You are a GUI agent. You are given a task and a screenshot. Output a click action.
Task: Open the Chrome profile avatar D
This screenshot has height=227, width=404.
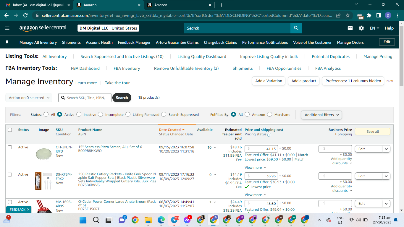388,15
